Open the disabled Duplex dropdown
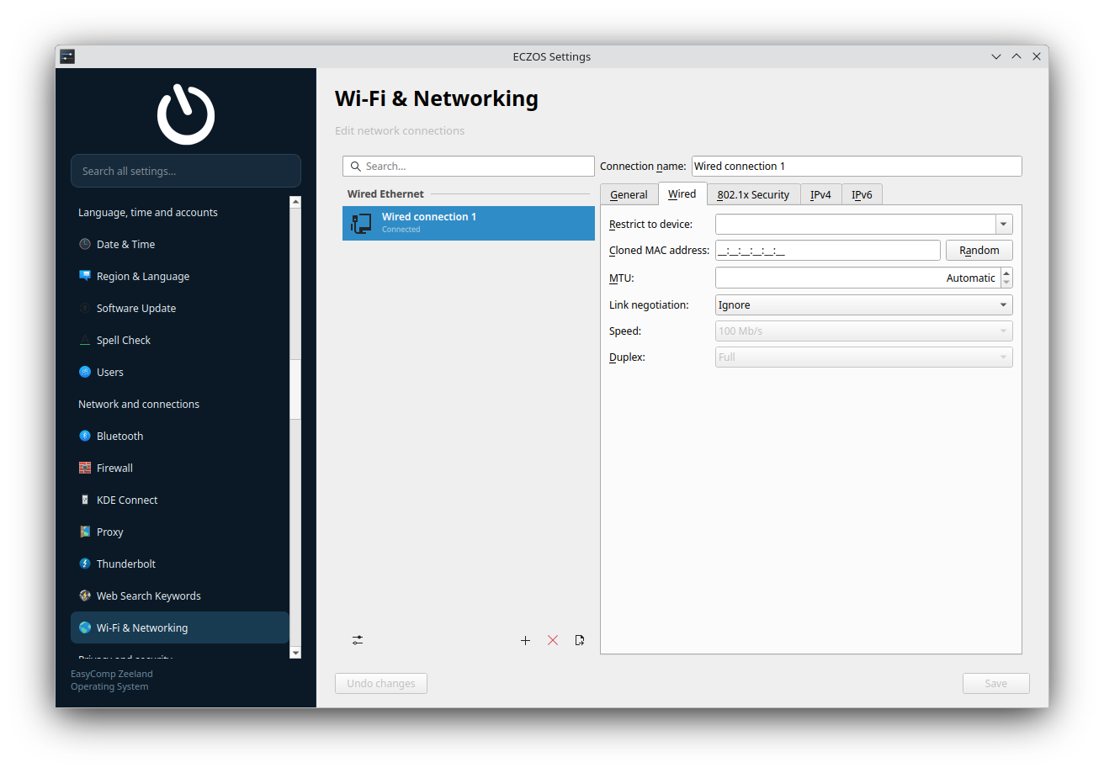Viewport: 1104px width, 773px height. point(864,357)
